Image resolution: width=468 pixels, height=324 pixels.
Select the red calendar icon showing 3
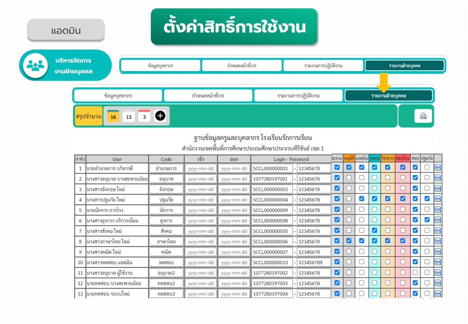point(144,117)
